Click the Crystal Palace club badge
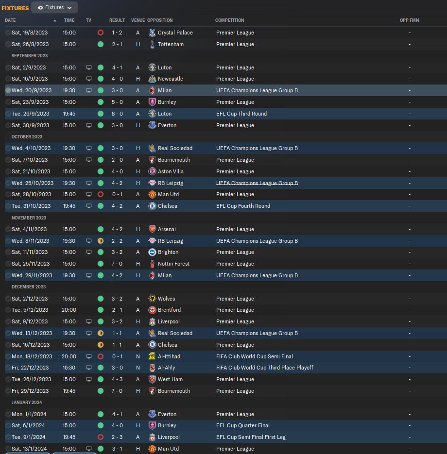Screen dimensions: 447x454 point(152,33)
